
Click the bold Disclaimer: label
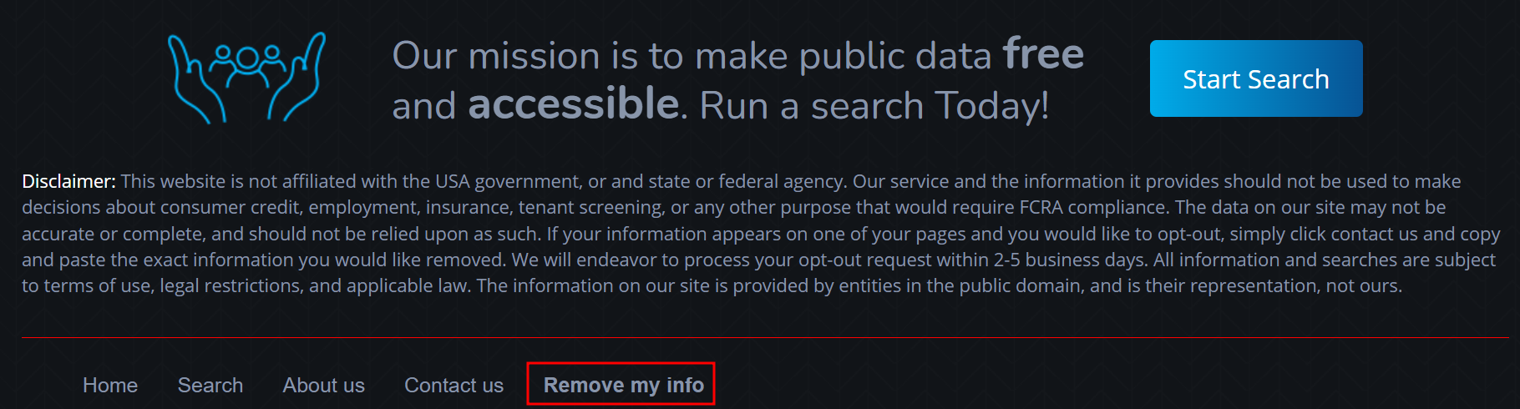[68, 181]
